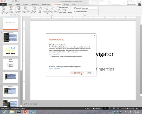This screenshot has height=114, width=142.
Task: Toggle NOTES pane in status bar
Action: 87,108
